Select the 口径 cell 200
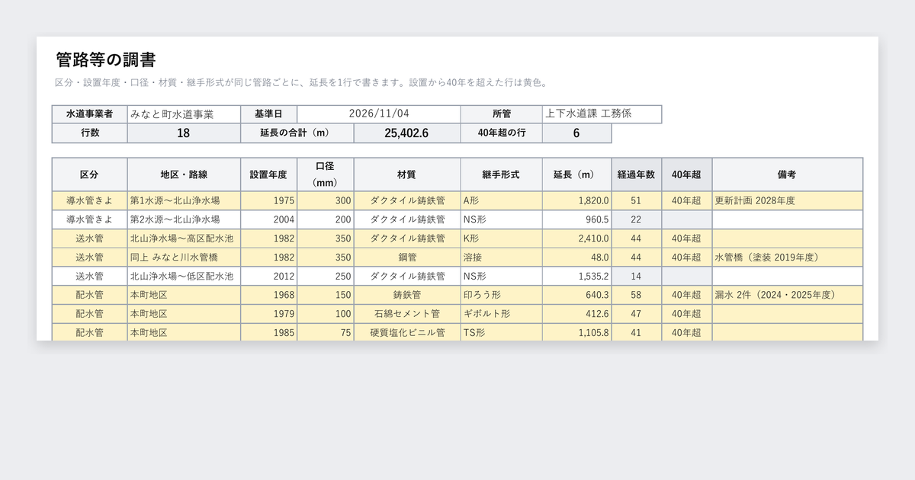The image size is (915, 480). (x=326, y=219)
